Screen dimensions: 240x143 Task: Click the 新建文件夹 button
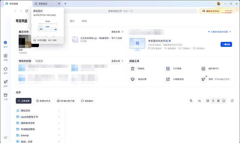coord(43,101)
